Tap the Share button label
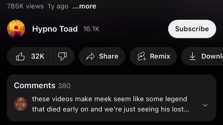223x125 pixels. tap(109, 56)
